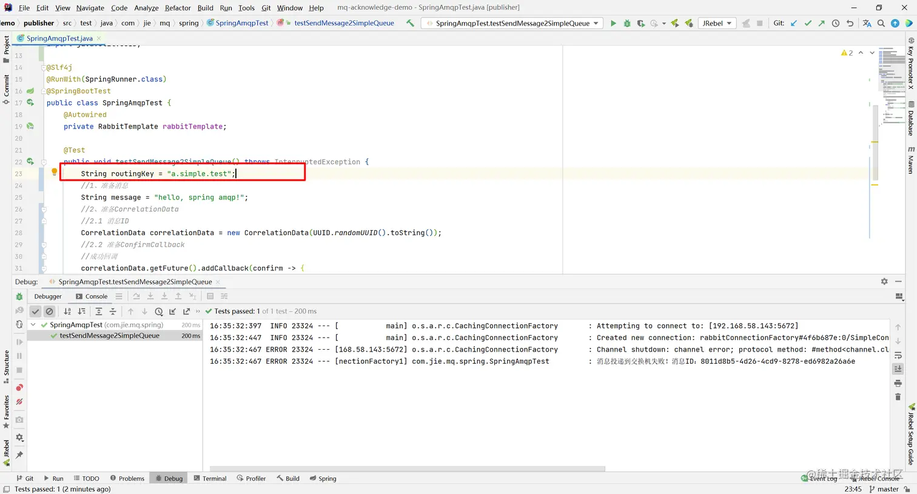Export test results icon

[187, 311]
